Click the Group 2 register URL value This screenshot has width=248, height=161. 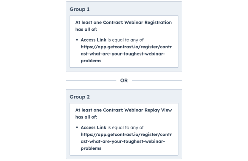pyautogui.click(x=126, y=141)
